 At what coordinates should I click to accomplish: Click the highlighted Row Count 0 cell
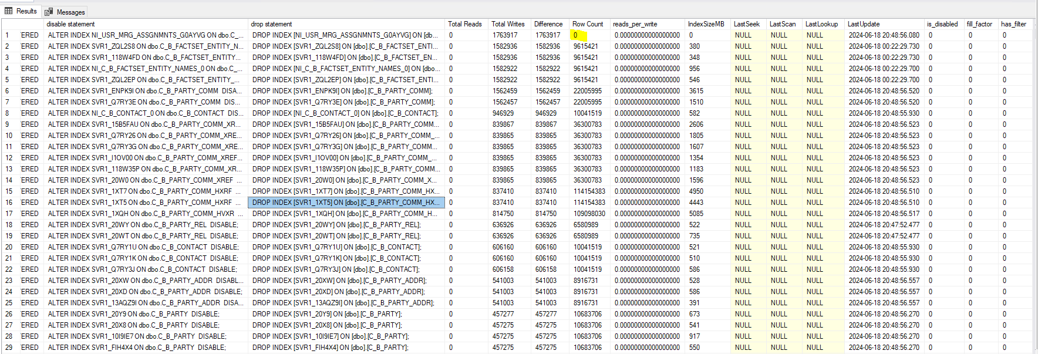click(x=590, y=35)
